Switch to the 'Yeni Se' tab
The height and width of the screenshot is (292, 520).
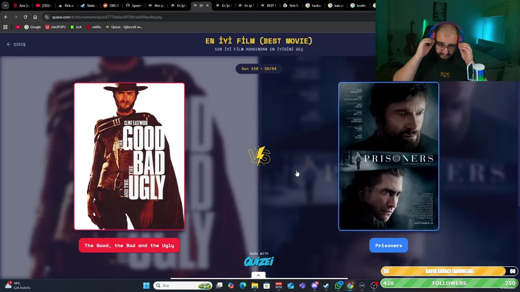point(290,6)
